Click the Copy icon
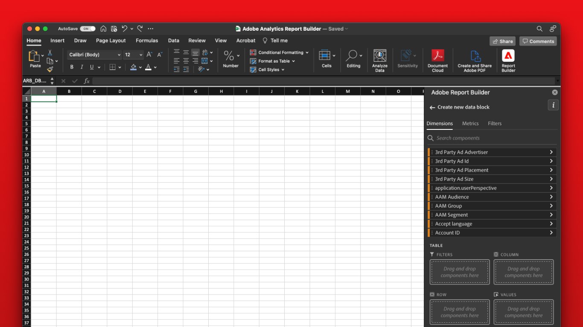583x327 pixels. [x=50, y=61]
